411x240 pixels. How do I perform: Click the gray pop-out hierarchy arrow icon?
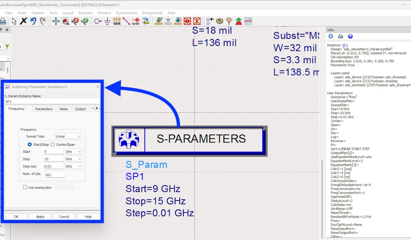[168, 21]
